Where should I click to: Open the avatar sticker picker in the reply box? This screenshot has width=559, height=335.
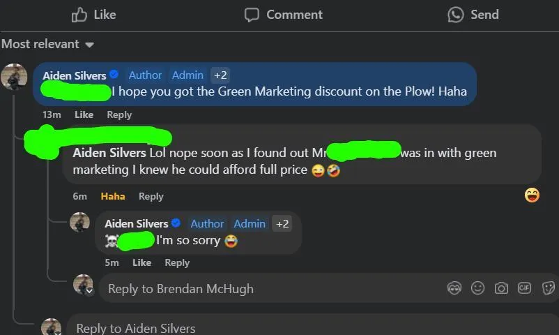tap(454, 288)
